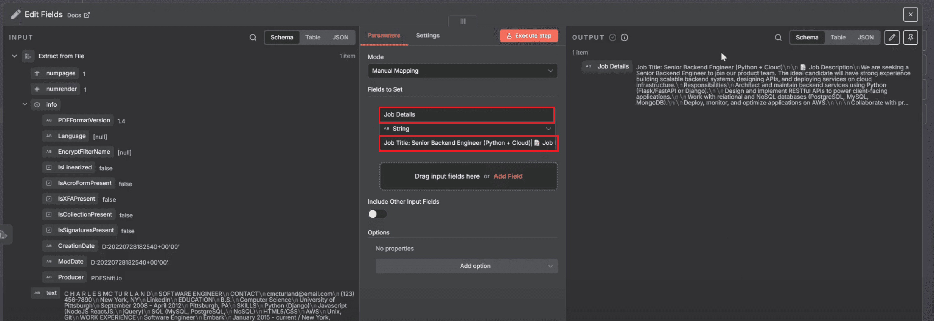This screenshot has height=321, width=934.
Task: Select the Producer field
Action: 65,277
